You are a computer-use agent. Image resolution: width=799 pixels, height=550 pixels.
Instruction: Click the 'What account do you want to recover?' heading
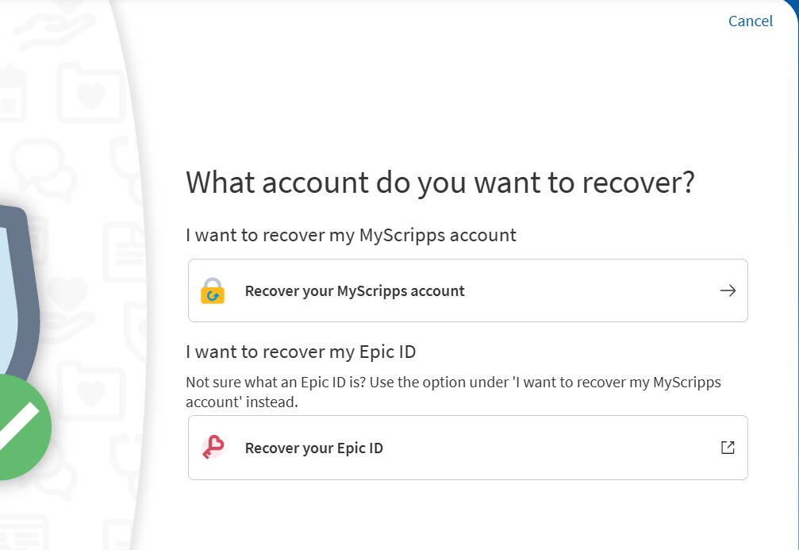click(x=440, y=183)
